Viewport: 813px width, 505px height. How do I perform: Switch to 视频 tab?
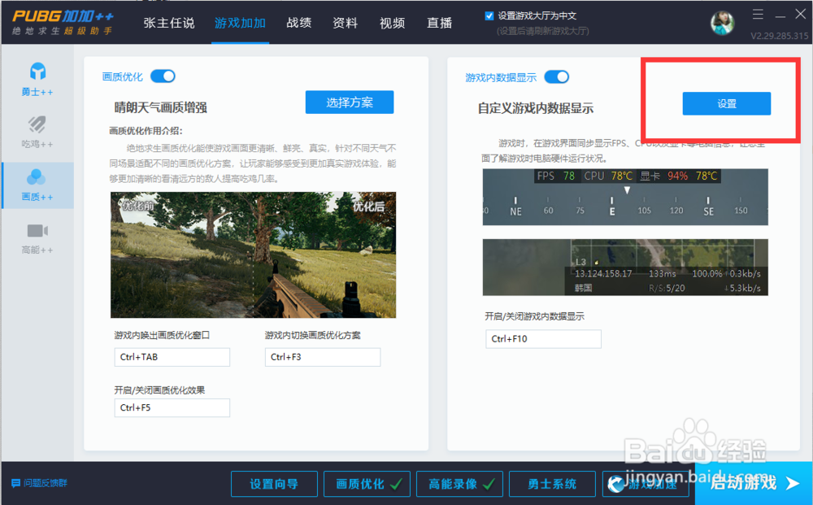(x=392, y=24)
